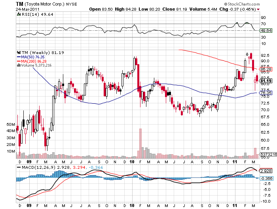277x209 pixels.
Task: Click the 50M volume axis label
Action: pos(11,125)
